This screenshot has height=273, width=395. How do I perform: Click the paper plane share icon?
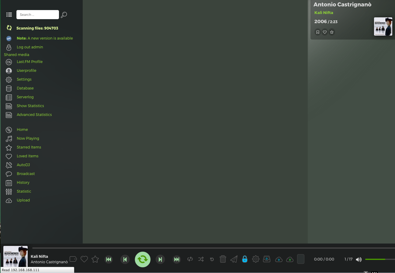click(234, 259)
